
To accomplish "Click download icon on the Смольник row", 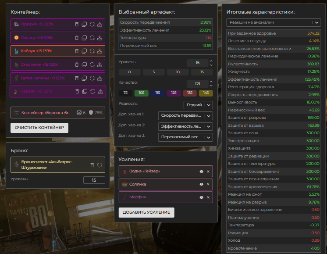I will (x=100, y=64).
